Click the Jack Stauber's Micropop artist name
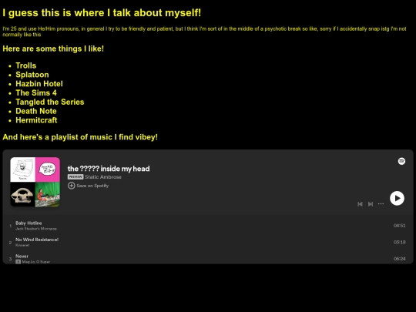Viewport: 416px width, 312px height. click(x=35, y=229)
